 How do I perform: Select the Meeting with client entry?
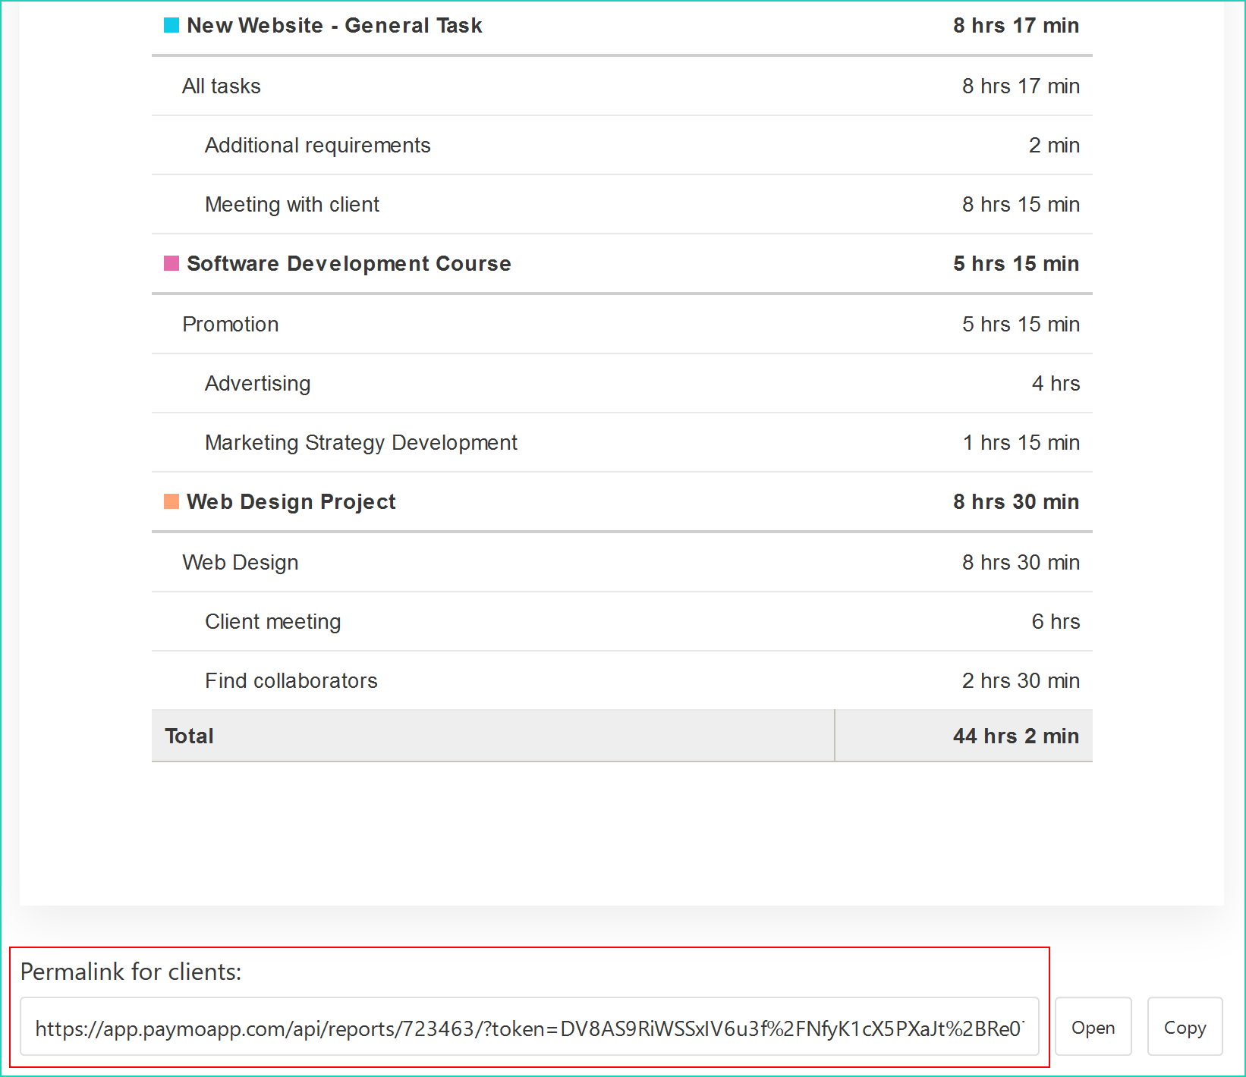coord(292,204)
